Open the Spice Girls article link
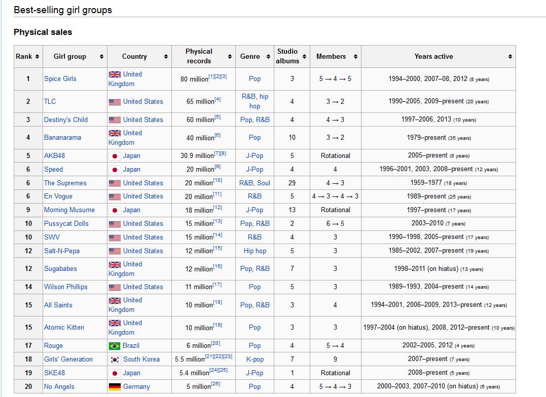The image size is (546, 397). coord(60,78)
